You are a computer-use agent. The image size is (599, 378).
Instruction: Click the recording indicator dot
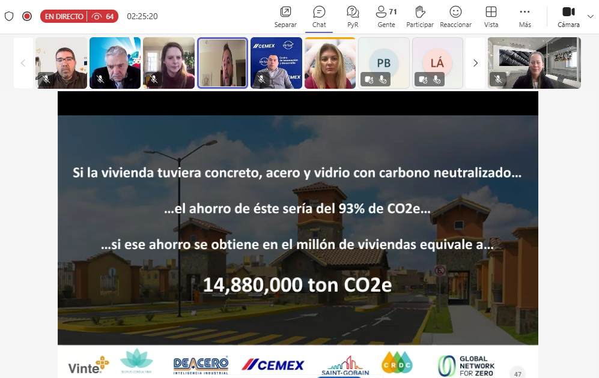tap(26, 16)
